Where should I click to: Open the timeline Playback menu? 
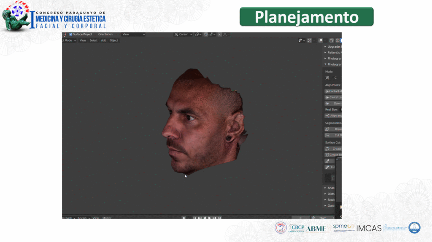tap(69, 218)
